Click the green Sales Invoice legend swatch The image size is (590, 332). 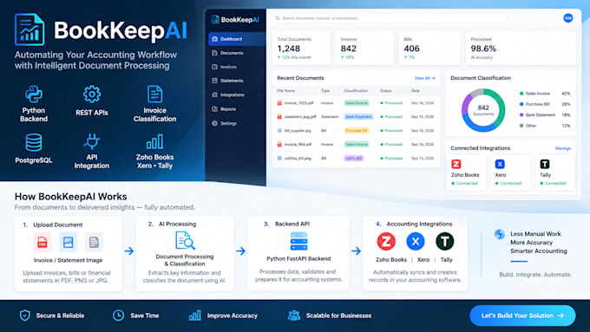click(x=521, y=94)
